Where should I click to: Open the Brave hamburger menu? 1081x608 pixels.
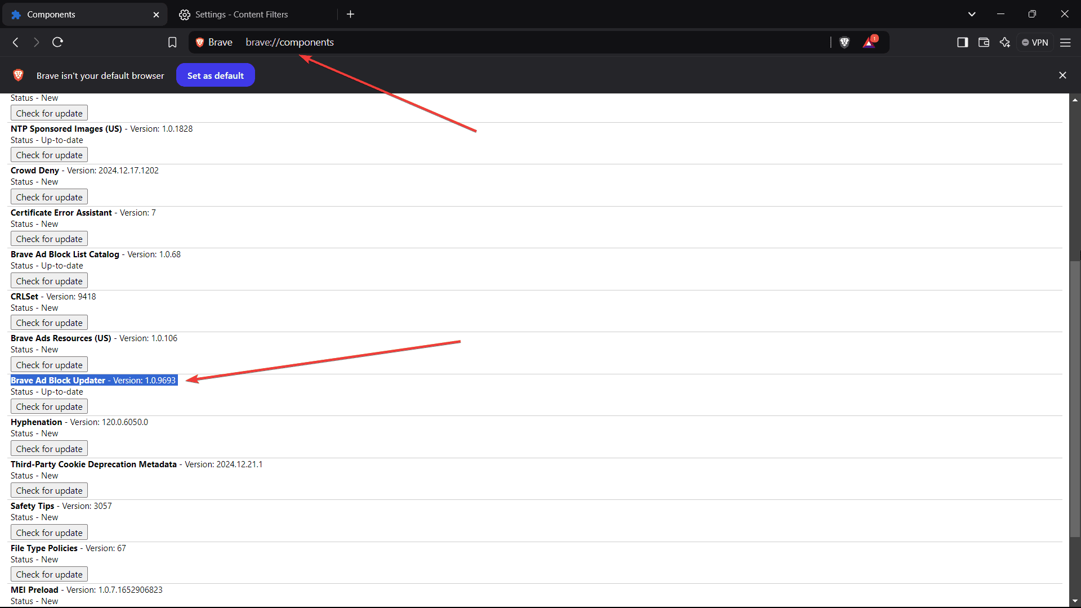pos(1066,42)
